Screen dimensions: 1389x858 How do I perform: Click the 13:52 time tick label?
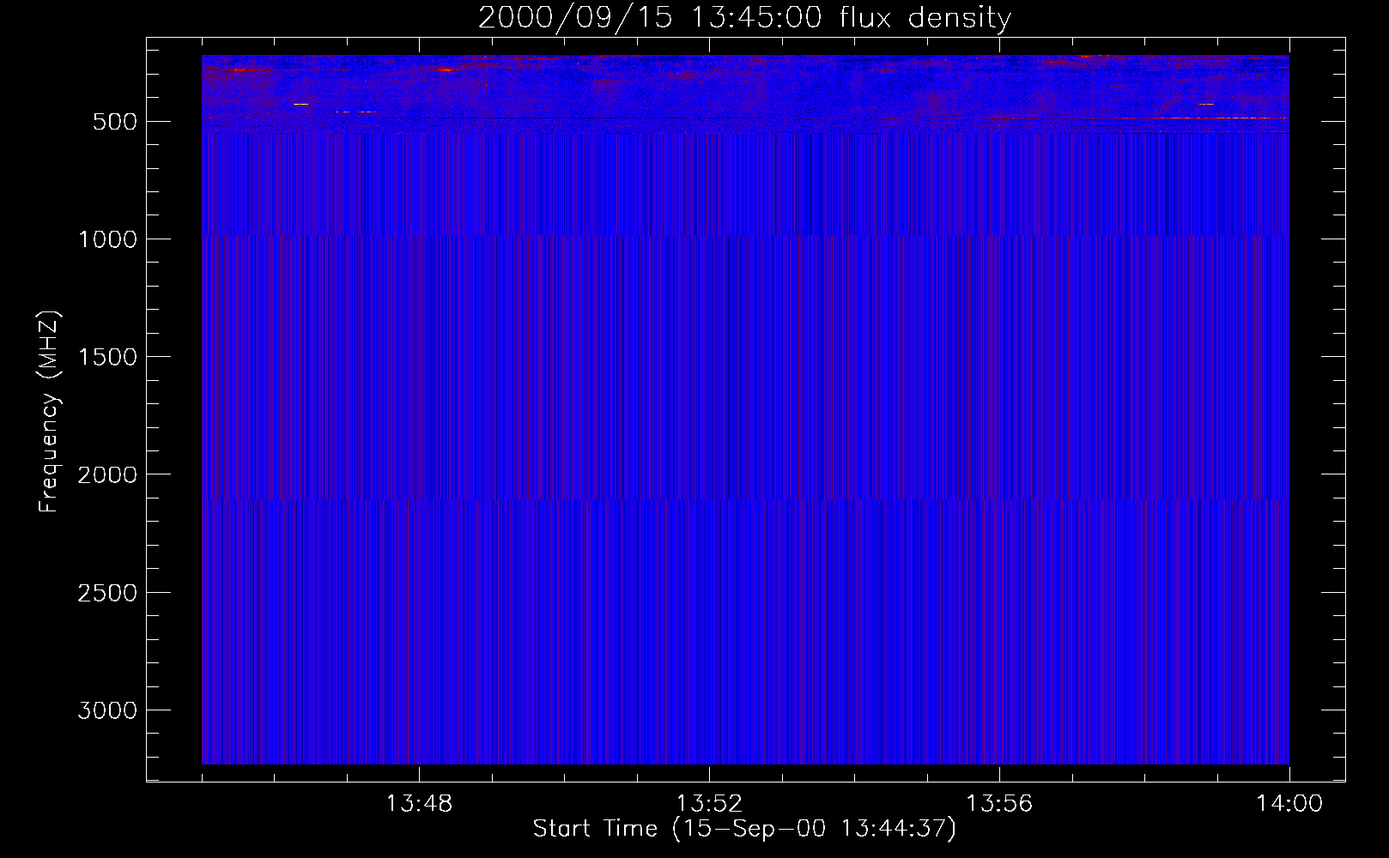point(709,804)
